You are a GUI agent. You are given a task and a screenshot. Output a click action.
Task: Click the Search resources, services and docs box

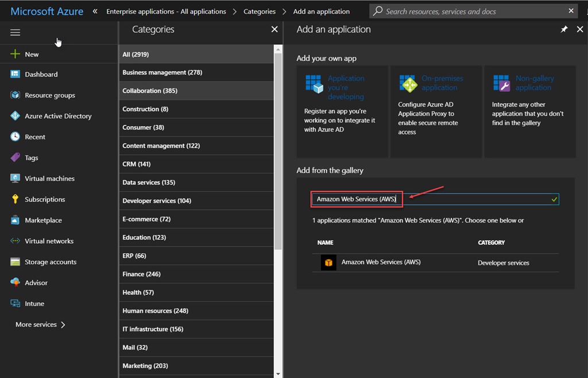(x=473, y=11)
